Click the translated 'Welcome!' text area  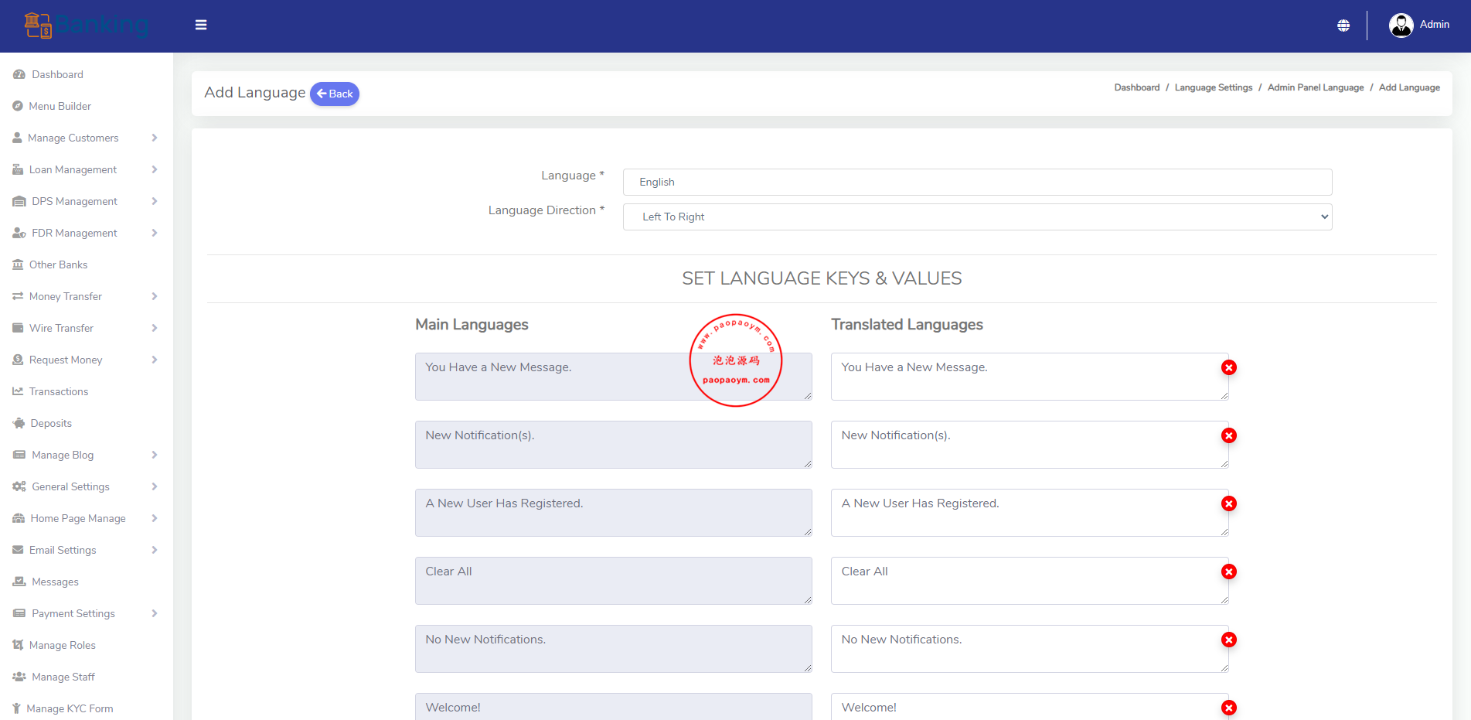coord(1024,708)
